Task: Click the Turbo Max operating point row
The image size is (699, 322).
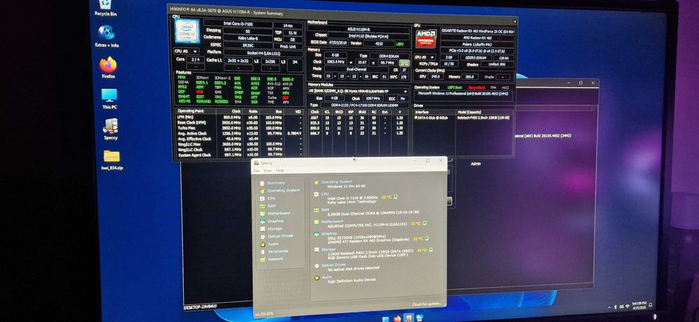Action: click(239, 128)
